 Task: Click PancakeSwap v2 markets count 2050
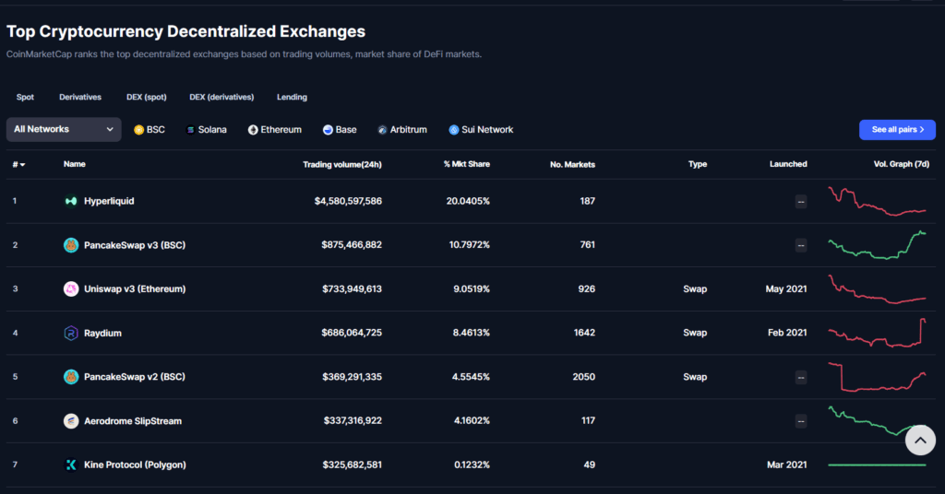tap(584, 377)
